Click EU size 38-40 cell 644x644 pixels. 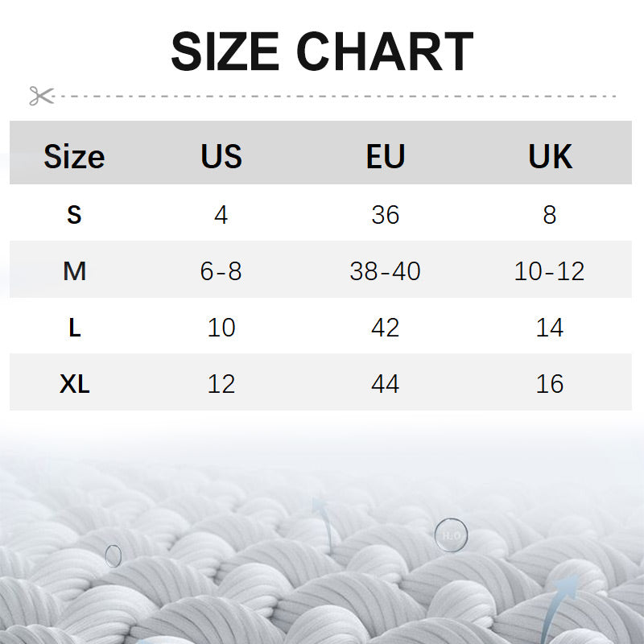[x=386, y=271]
